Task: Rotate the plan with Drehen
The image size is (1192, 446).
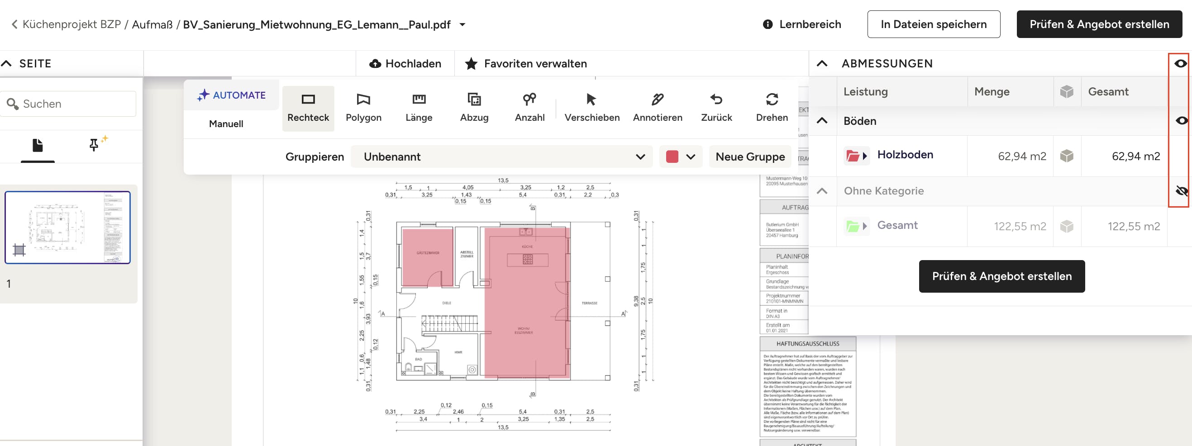Action: click(772, 108)
